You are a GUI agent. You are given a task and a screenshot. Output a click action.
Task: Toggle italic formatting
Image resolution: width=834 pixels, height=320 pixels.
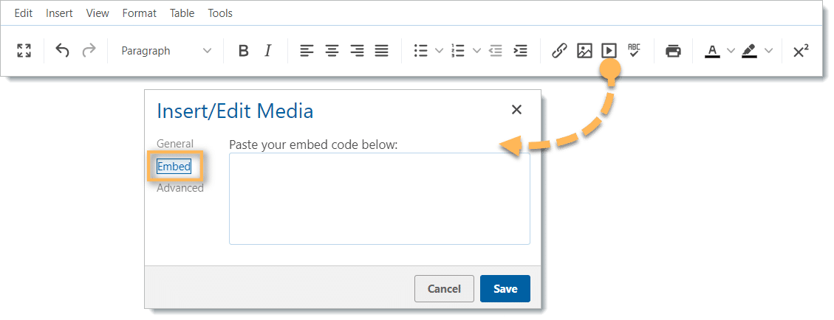(267, 51)
